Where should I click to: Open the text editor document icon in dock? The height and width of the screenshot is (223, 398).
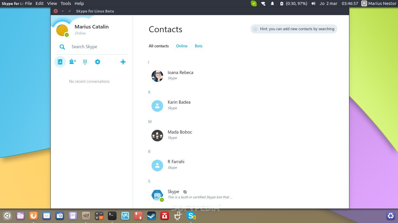73,216
